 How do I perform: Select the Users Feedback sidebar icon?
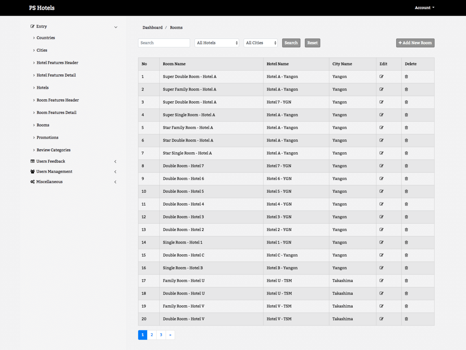pos(32,161)
